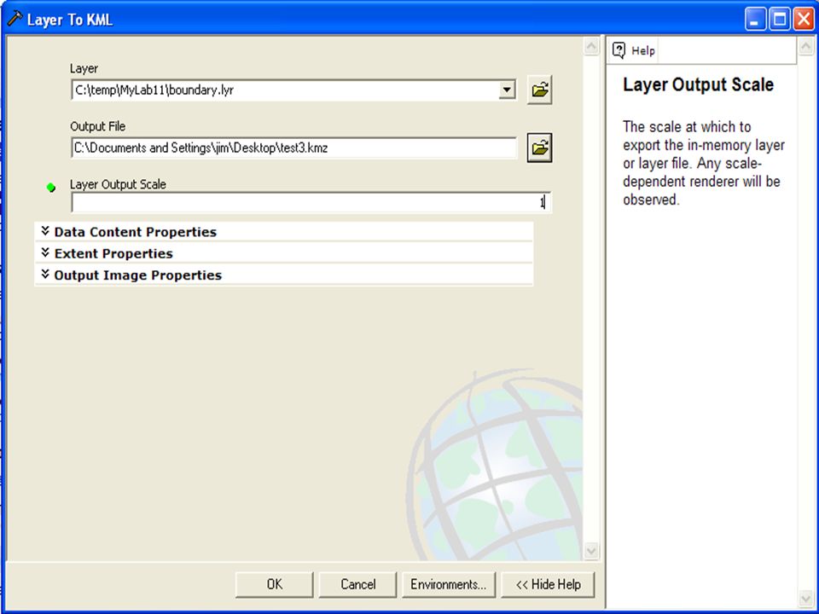
Task: Browse for the Output File location
Action: click(539, 148)
